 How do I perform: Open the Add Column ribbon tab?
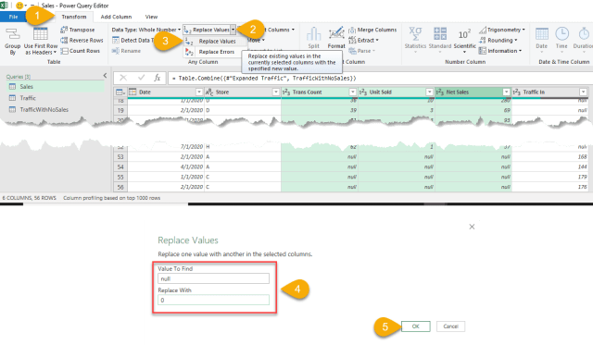[116, 17]
